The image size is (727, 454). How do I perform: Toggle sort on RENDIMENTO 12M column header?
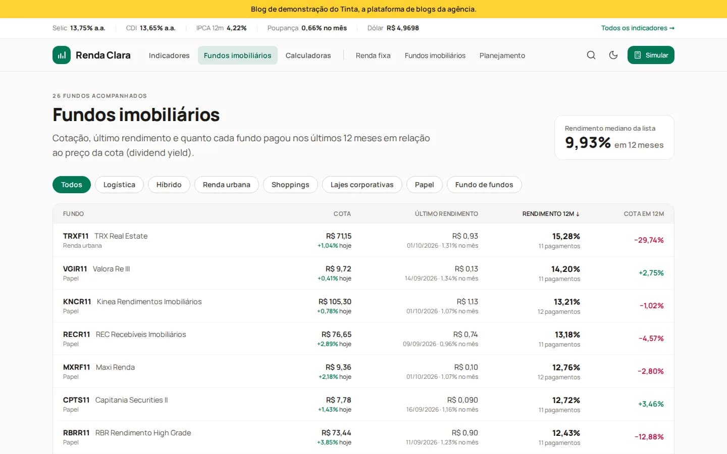551,214
